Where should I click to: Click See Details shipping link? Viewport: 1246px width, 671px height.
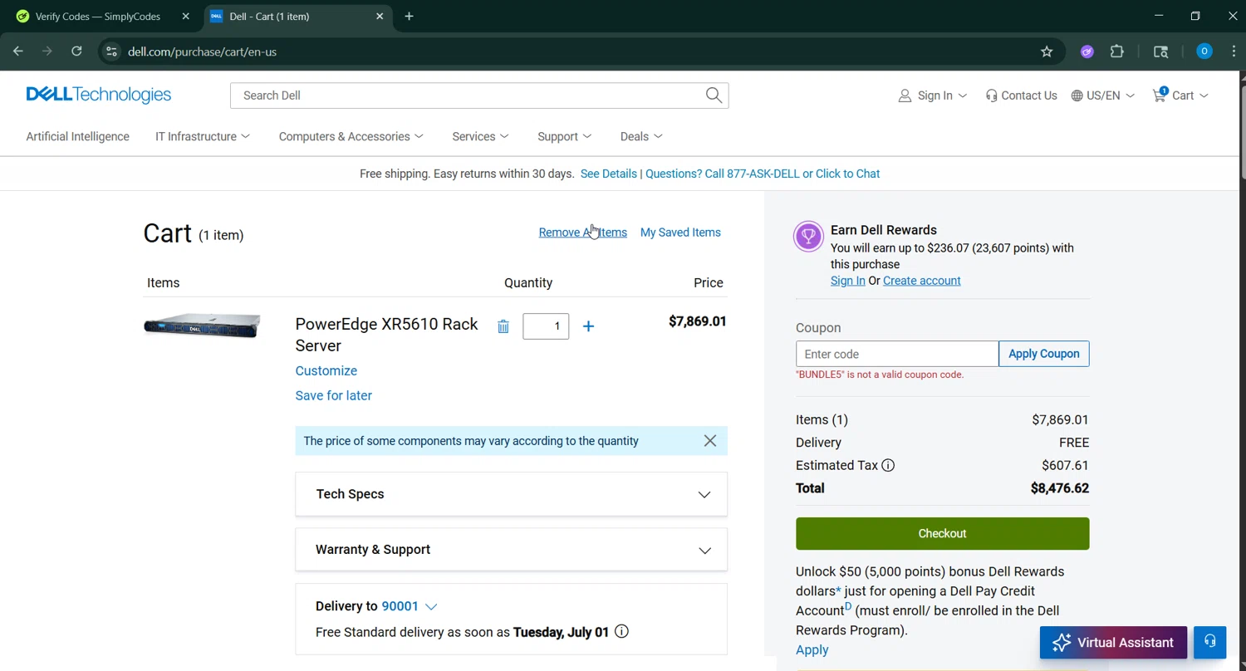tap(609, 174)
